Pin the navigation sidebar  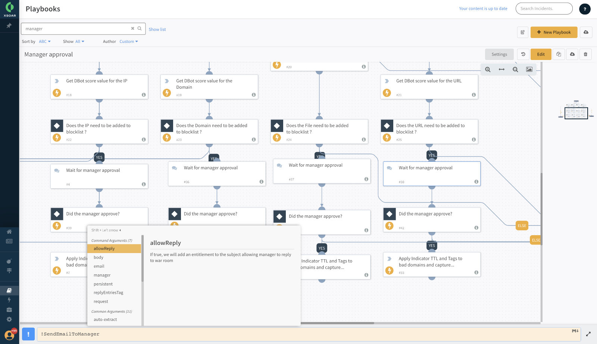tap(9, 26)
